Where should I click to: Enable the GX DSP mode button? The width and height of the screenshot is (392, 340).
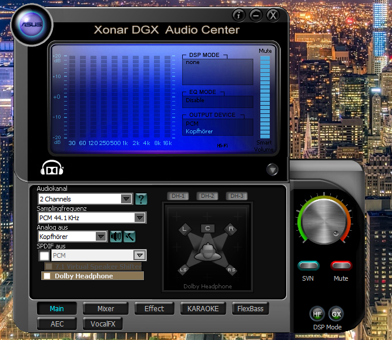(x=336, y=314)
